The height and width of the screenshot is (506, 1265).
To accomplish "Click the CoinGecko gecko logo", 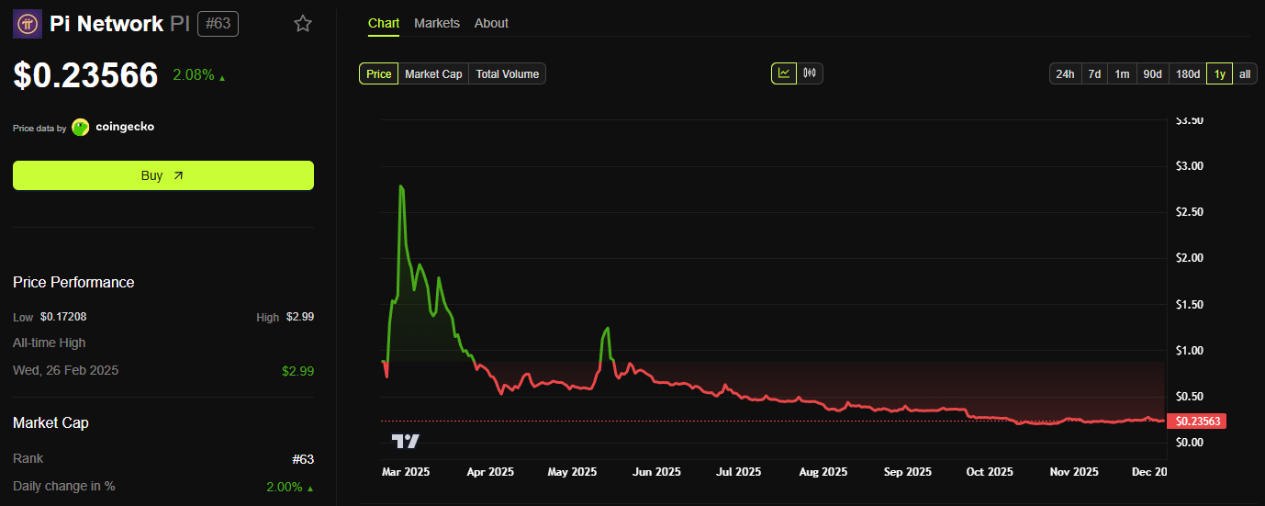I will (81, 128).
